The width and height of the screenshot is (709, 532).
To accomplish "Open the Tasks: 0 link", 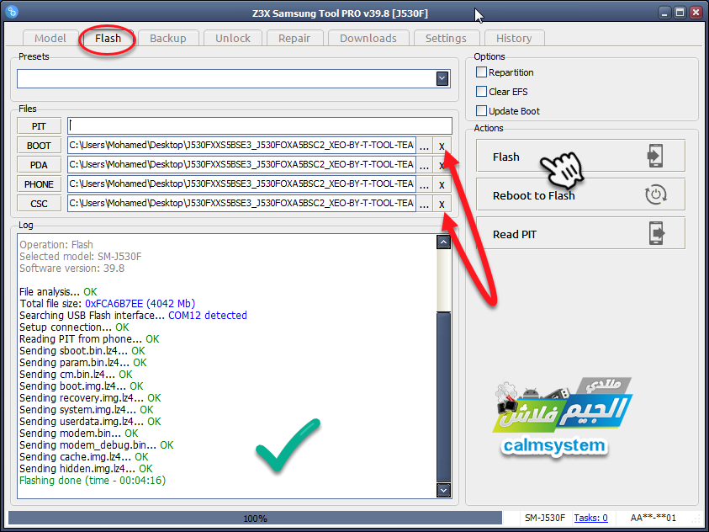I will 590,518.
